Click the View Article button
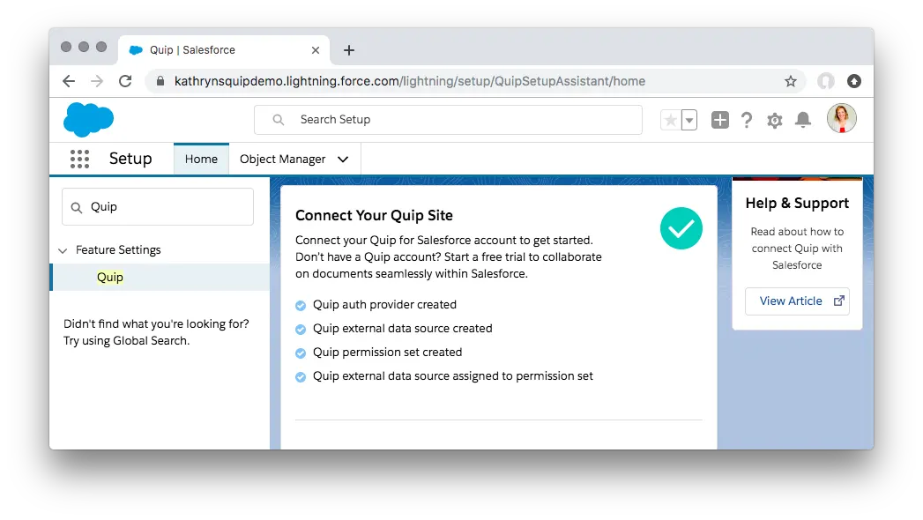 tap(797, 301)
